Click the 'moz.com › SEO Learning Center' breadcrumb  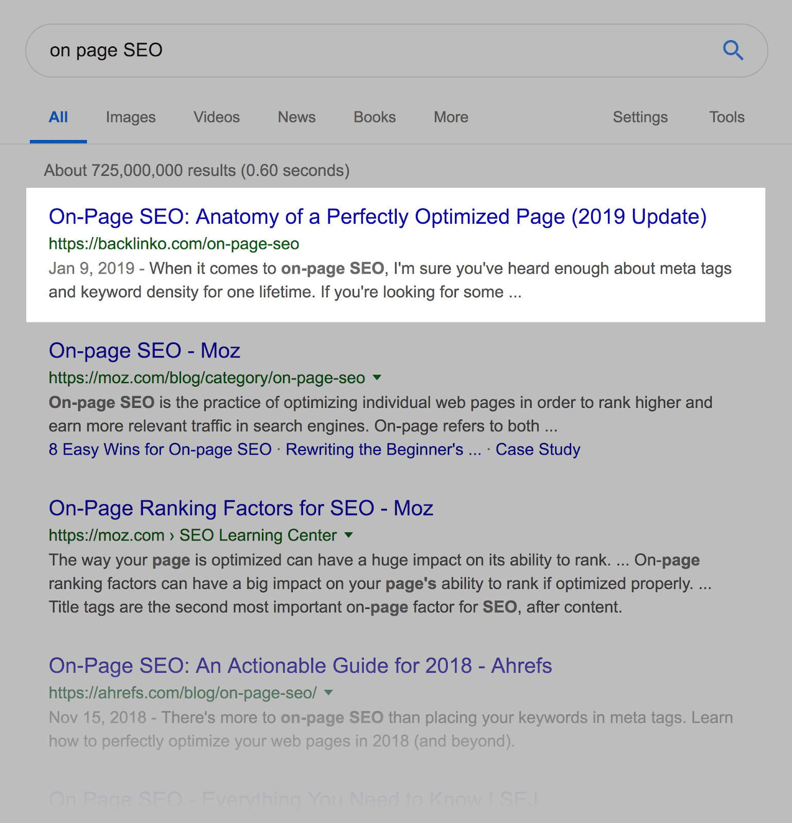[192, 535]
